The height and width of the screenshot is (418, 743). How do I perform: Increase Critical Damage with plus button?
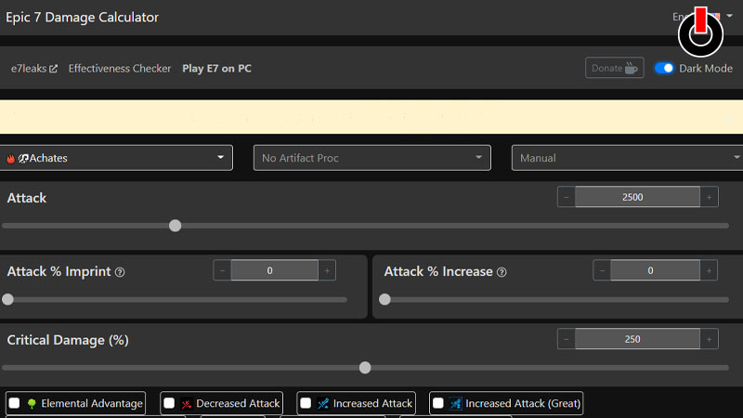[x=709, y=339]
